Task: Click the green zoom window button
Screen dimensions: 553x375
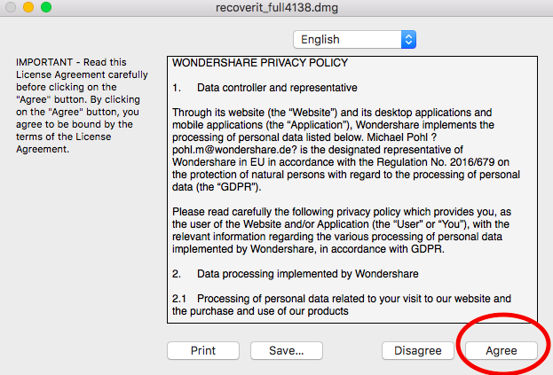Action: (x=46, y=7)
